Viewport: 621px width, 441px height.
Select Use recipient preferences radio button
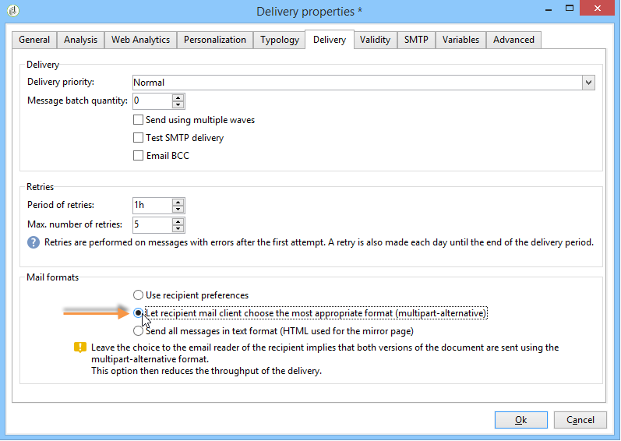[138, 295]
